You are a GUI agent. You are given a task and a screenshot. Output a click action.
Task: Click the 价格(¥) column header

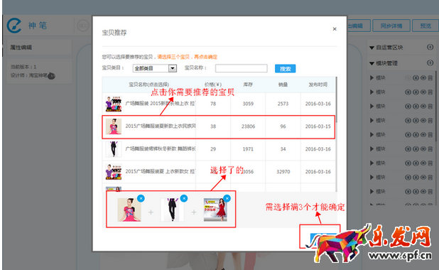click(x=213, y=85)
